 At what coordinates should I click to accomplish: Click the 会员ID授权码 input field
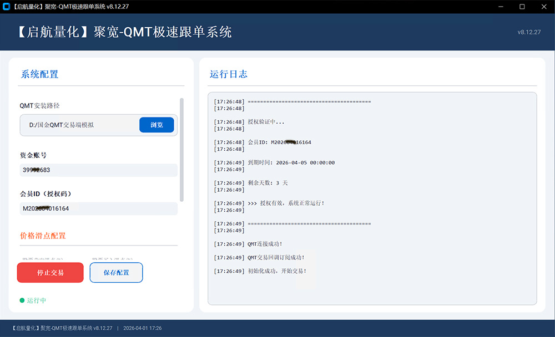(x=98, y=208)
